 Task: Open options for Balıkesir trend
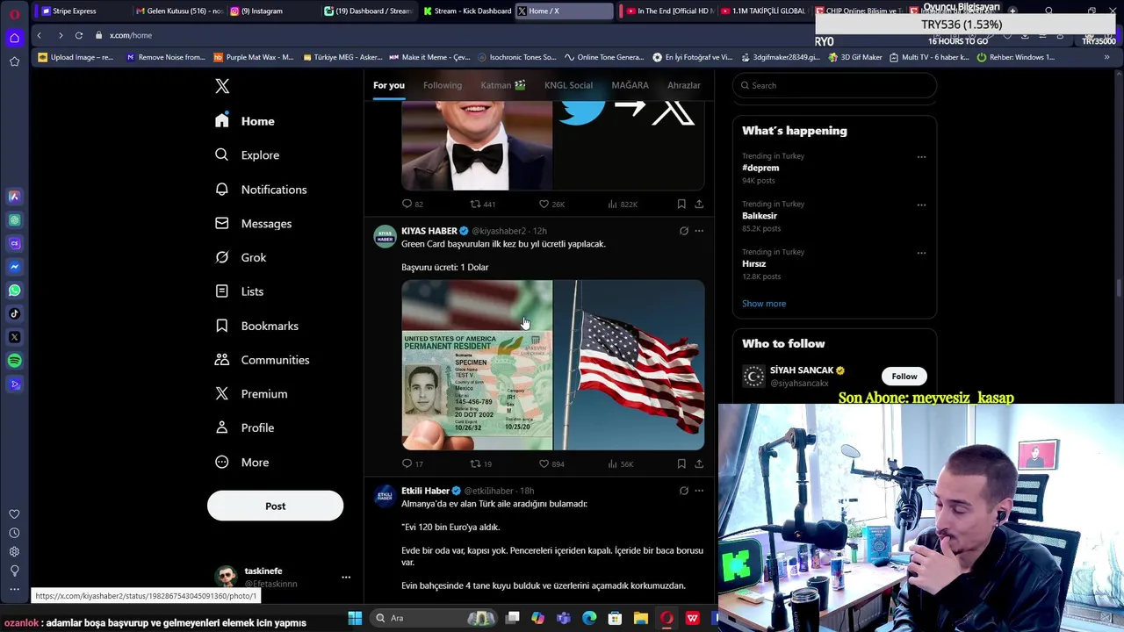[x=921, y=205]
